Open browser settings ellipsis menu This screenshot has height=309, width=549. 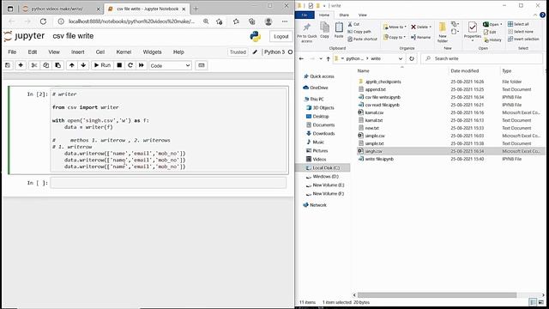[285, 21]
